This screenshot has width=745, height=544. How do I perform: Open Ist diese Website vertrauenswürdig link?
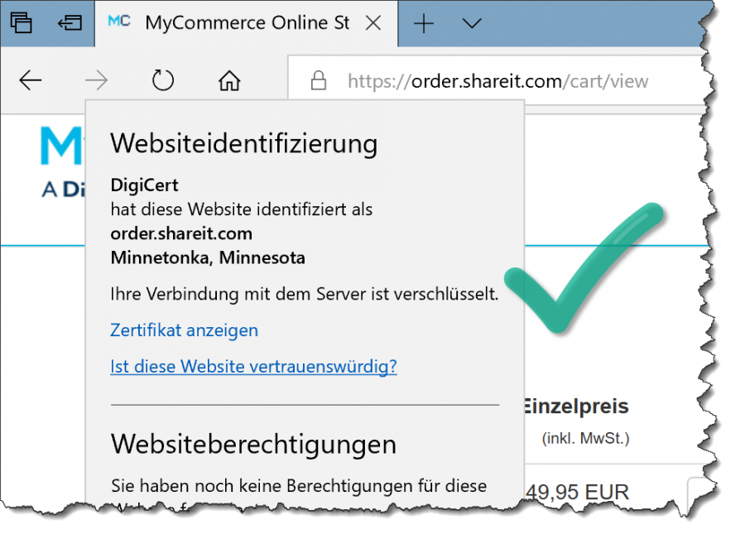(254, 366)
